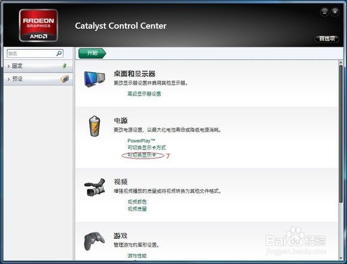Click the 桌面和显示器 heading
The image size is (347, 264).
135,74
